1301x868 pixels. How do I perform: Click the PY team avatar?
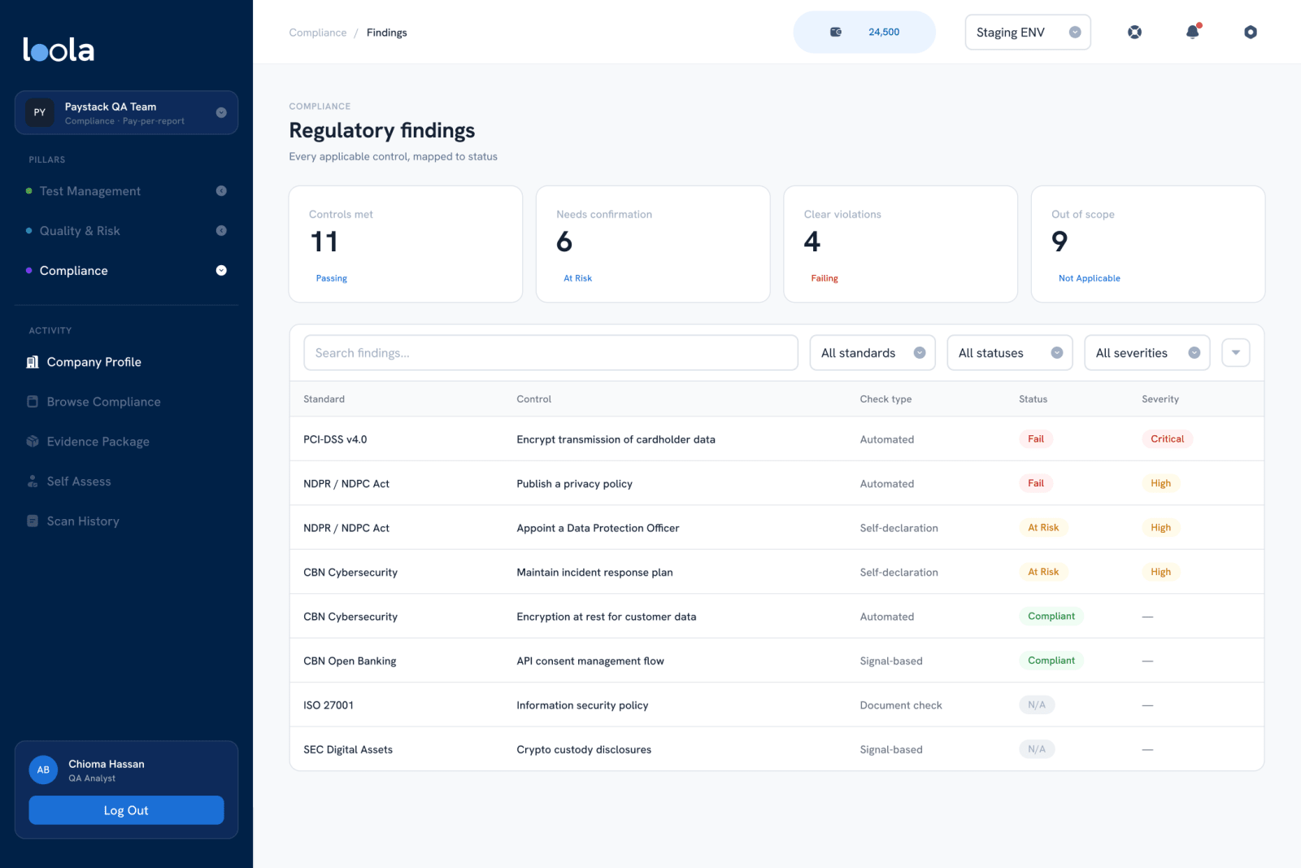40,112
